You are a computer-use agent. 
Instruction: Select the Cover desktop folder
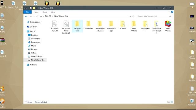click(192, 66)
